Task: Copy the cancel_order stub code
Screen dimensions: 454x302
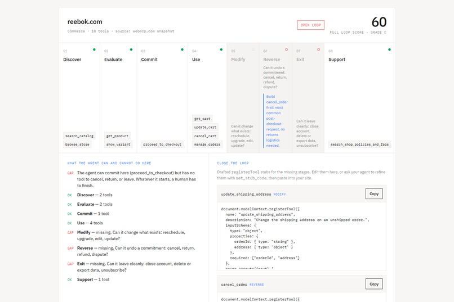Action: (374, 284)
